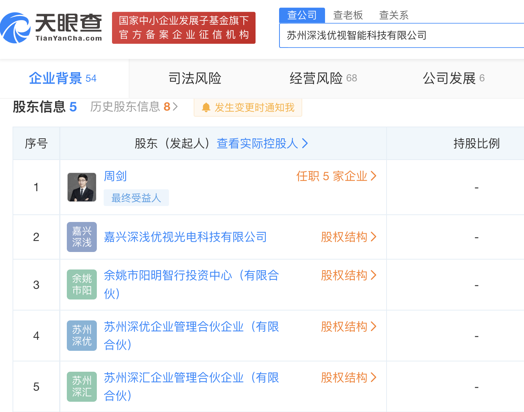Click the 股东信息 5 section heading

(x=45, y=107)
